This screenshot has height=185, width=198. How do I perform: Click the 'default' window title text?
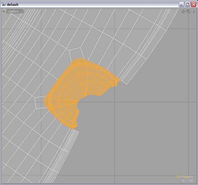[13, 4]
